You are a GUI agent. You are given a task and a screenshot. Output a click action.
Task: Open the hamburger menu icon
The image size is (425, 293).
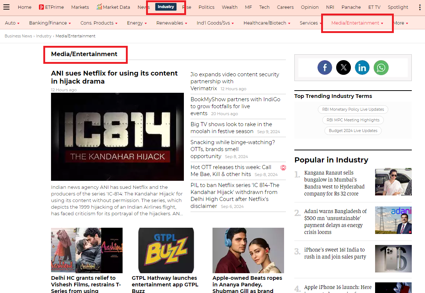[x=6, y=7]
